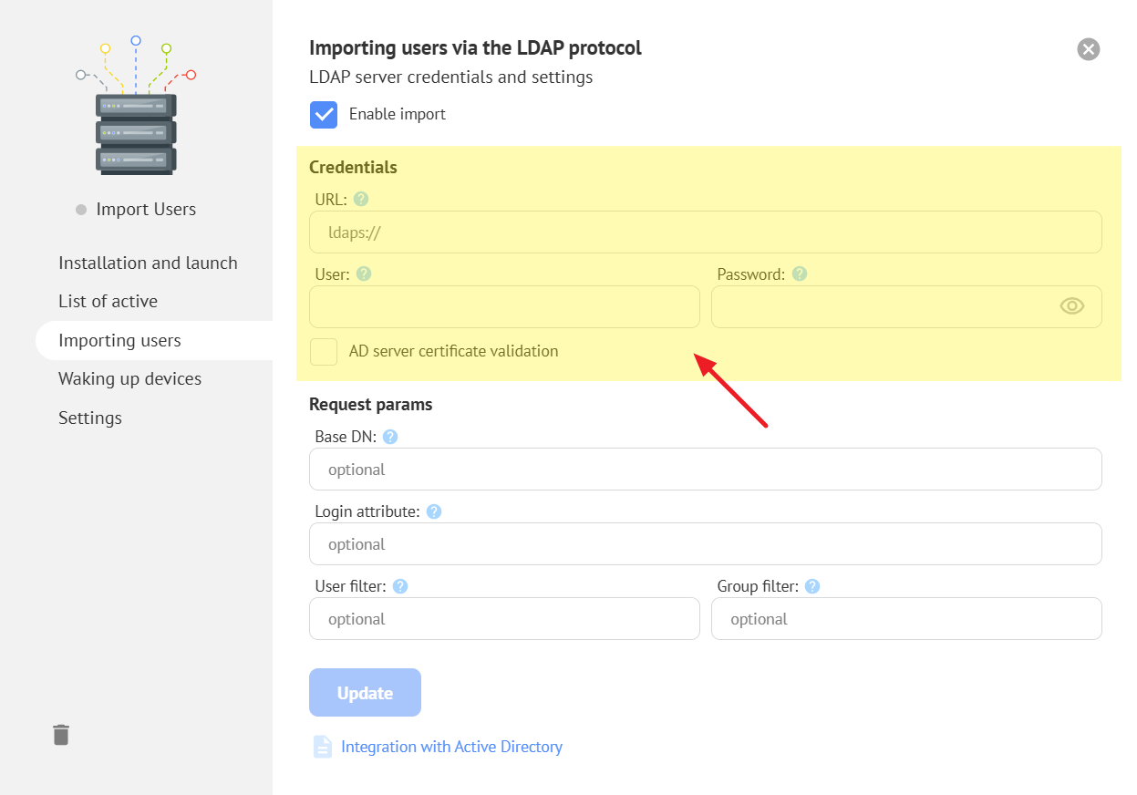Open Integration with Active Directory link

(451, 747)
